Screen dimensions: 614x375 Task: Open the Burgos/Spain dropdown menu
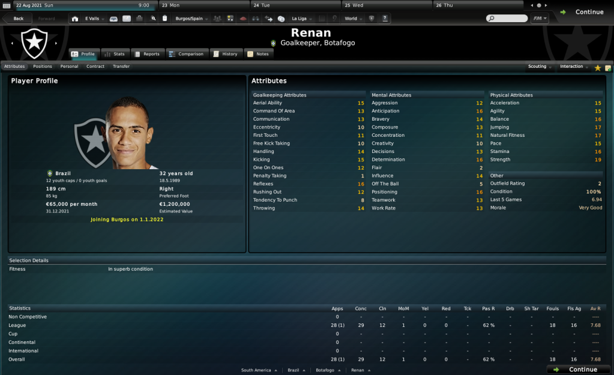[191, 19]
